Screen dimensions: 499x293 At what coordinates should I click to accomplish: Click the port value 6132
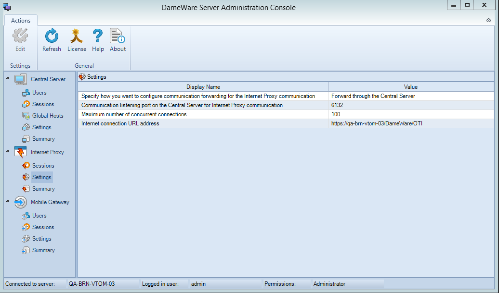coord(337,105)
